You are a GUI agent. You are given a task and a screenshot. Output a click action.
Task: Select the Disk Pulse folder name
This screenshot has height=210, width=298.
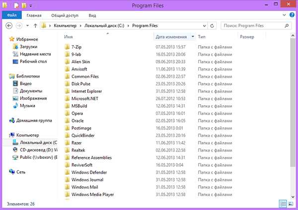[81, 84]
